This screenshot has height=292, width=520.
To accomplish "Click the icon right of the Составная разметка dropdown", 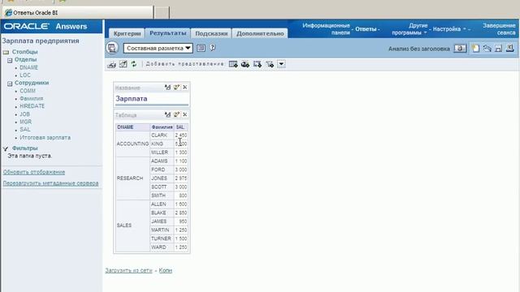I will (x=201, y=48).
